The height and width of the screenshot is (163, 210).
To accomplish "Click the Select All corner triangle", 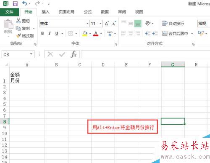I will click(x=6, y=64).
